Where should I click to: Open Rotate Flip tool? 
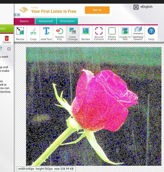coord(60,34)
